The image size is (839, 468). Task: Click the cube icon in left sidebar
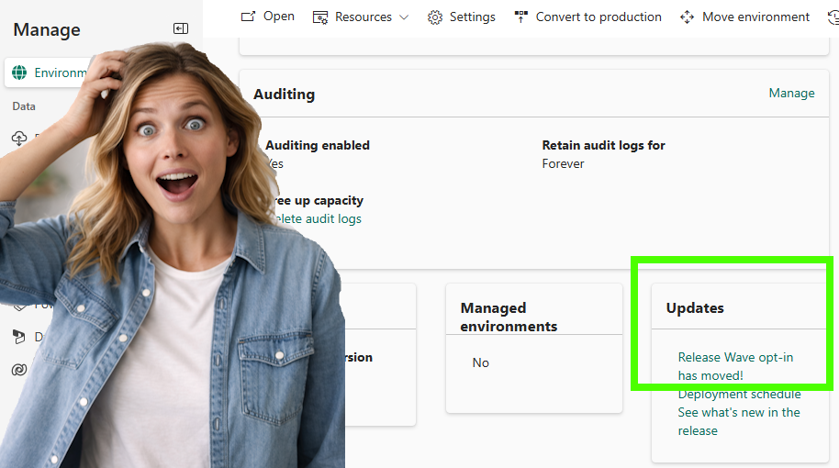pyautogui.click(x=19, y=337)
